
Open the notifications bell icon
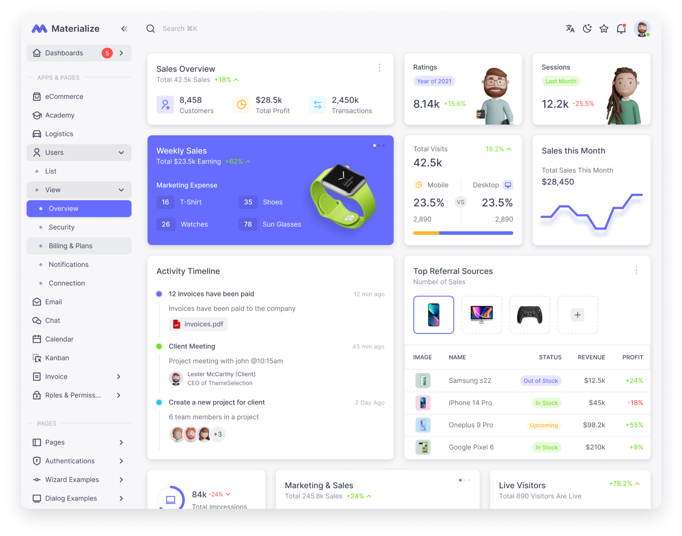point(621,28)
